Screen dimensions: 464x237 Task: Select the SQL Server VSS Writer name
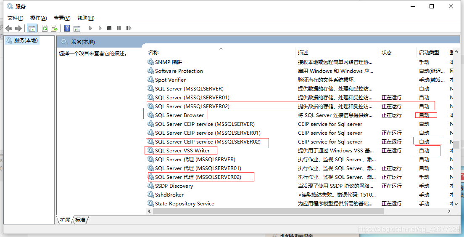[x=182, y=151]
